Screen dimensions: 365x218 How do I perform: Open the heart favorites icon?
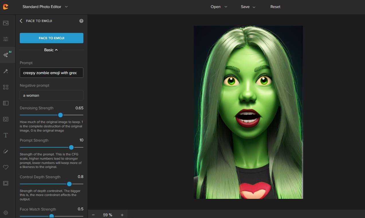6,167
